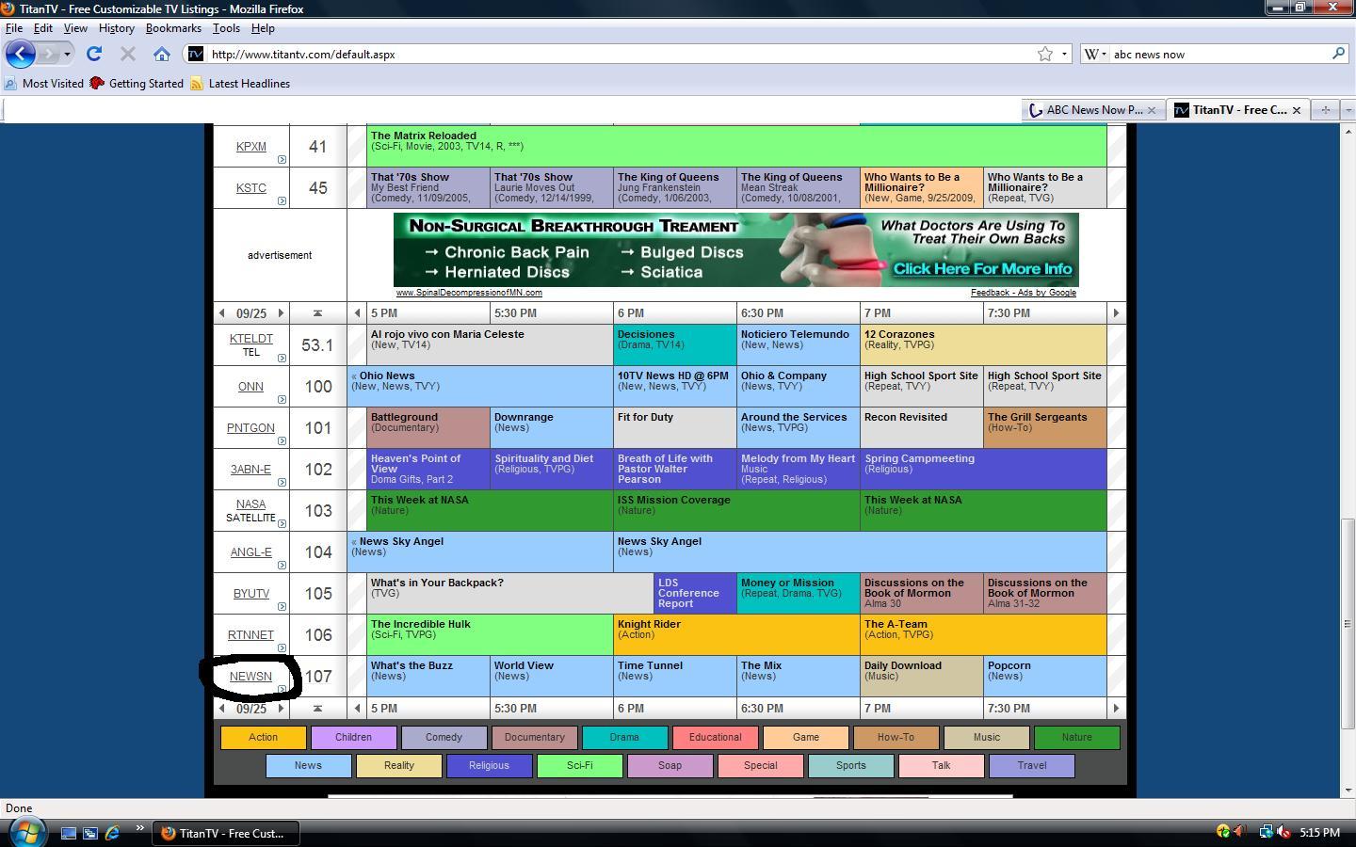
Task: Click the next day arrow in bottom date row
Action: (281, 709)
